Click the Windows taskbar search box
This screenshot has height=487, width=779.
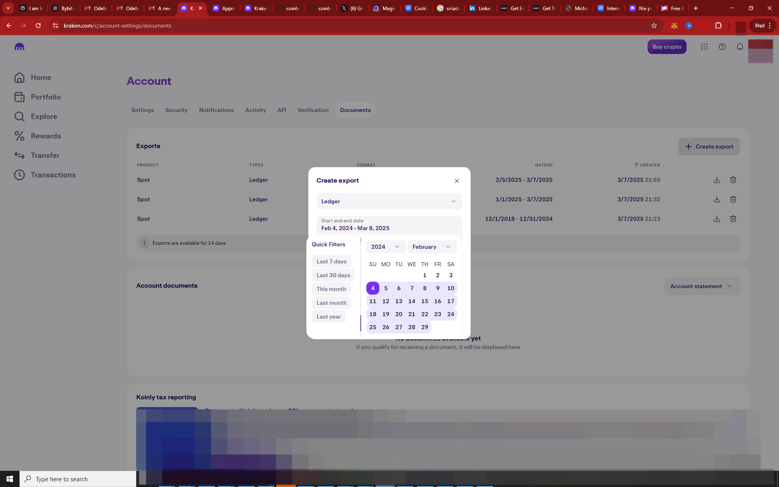click(78, 479)
